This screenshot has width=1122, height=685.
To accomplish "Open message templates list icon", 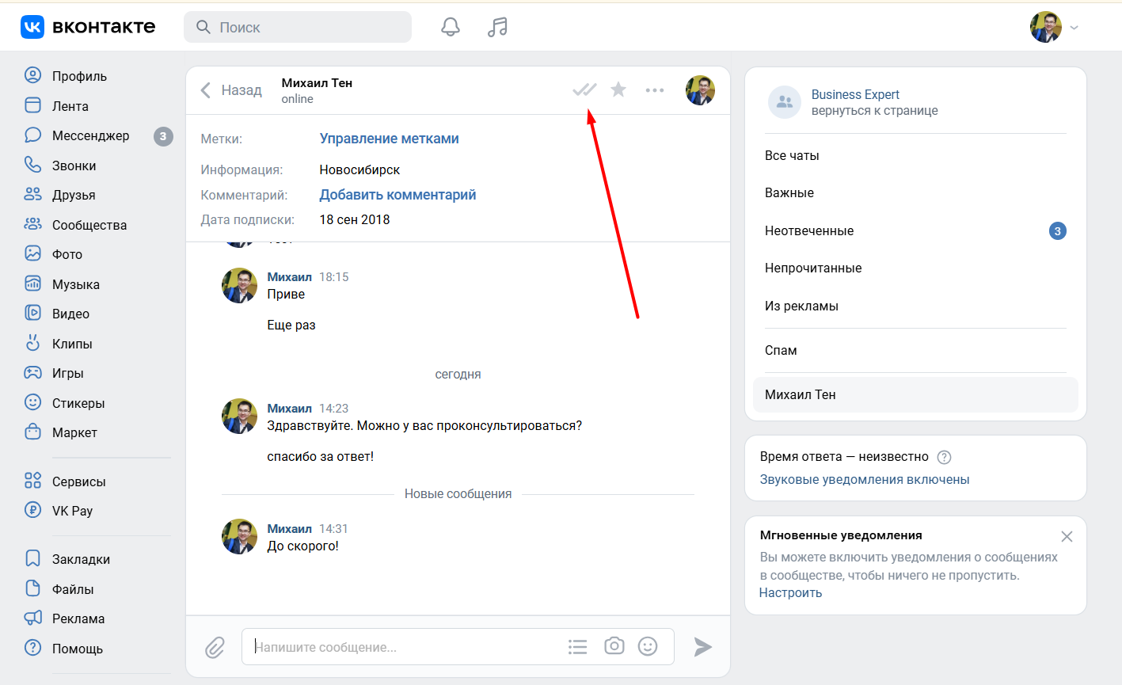I will tap(578, 647).
